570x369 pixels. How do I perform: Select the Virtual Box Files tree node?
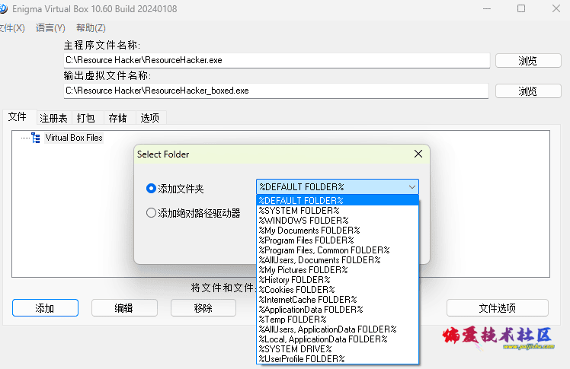[x=74, y=138]
